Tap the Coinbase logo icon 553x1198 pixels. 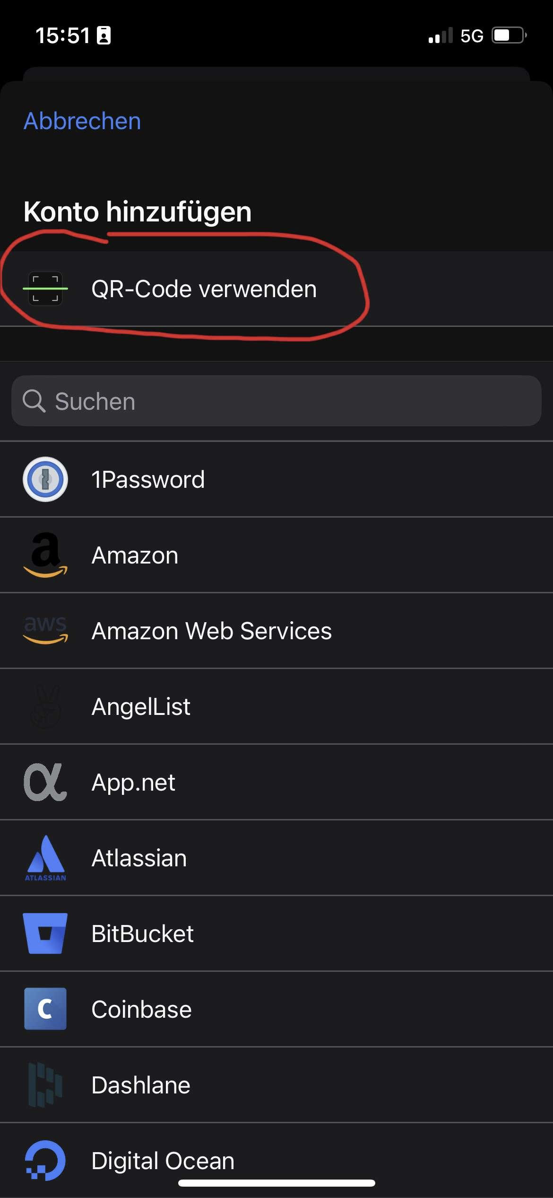pos(45,1009)
